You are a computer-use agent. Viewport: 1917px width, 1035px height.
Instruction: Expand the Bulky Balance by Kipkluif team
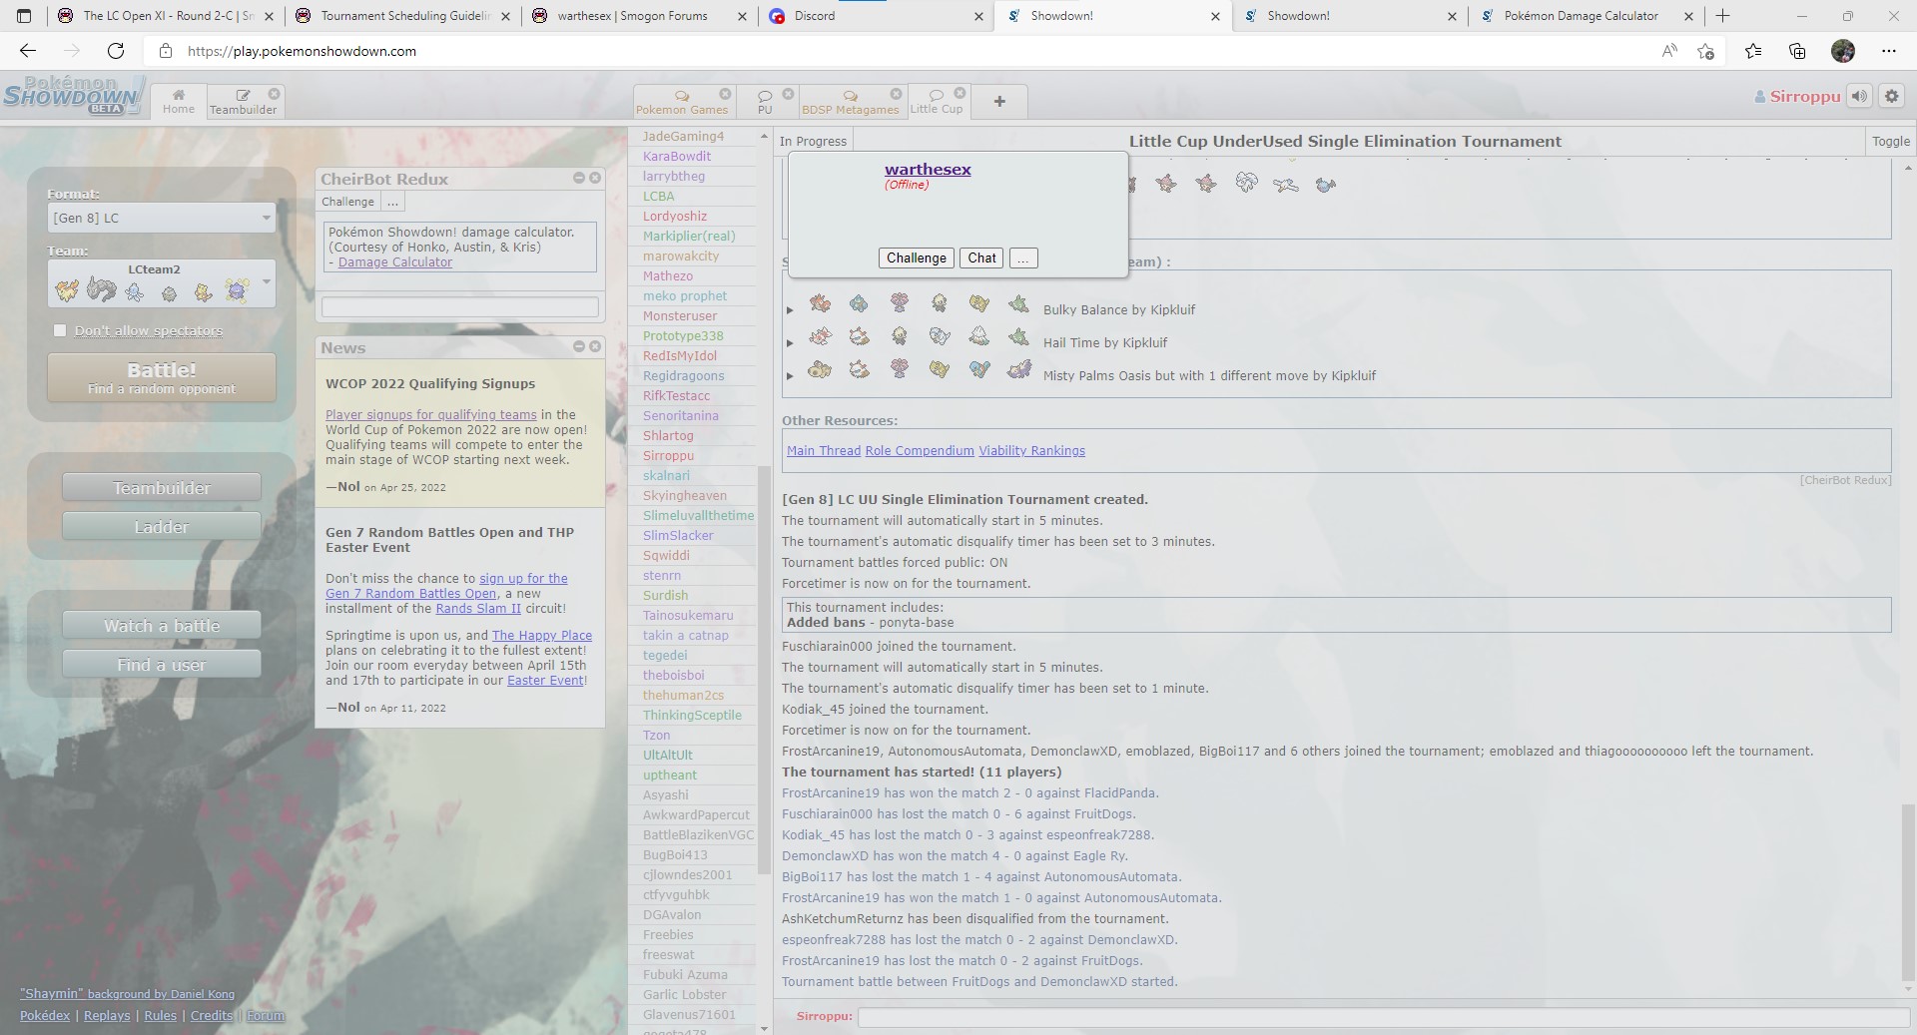coord(790,310)
